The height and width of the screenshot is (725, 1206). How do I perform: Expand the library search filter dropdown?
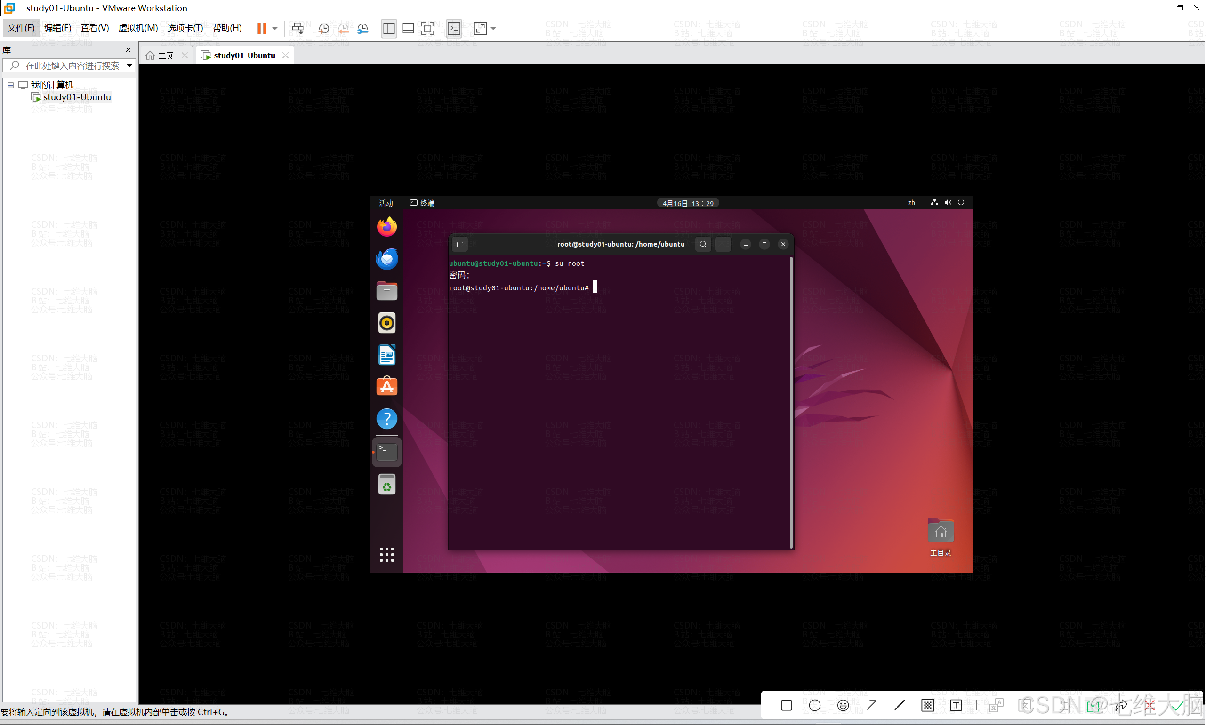tap(129, 65)
